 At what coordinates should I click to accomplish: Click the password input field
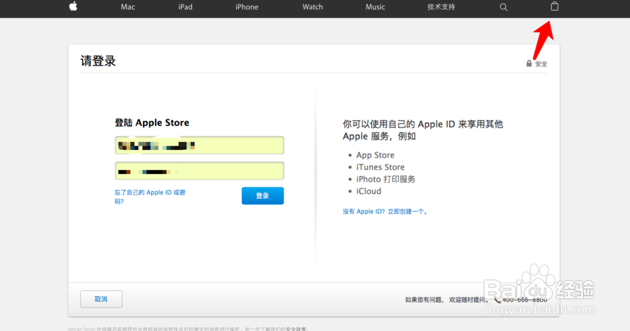[x=199, y=171]
